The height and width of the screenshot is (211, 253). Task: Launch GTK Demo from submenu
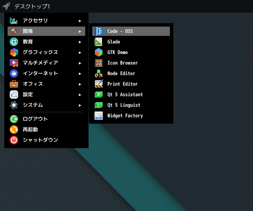click(131, 52)
